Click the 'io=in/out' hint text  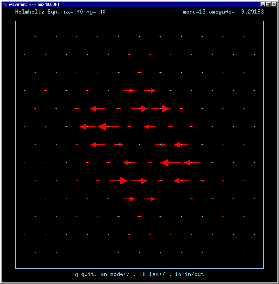coord(189,274)
